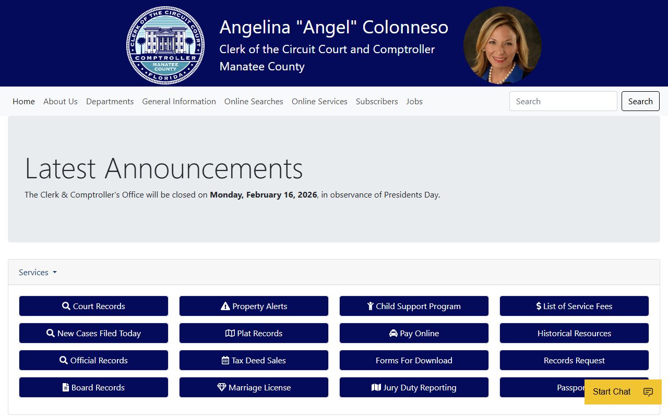Click the calendar icon on Tax Deed Sales
The image size is (668, 417).
click(225, 360)
